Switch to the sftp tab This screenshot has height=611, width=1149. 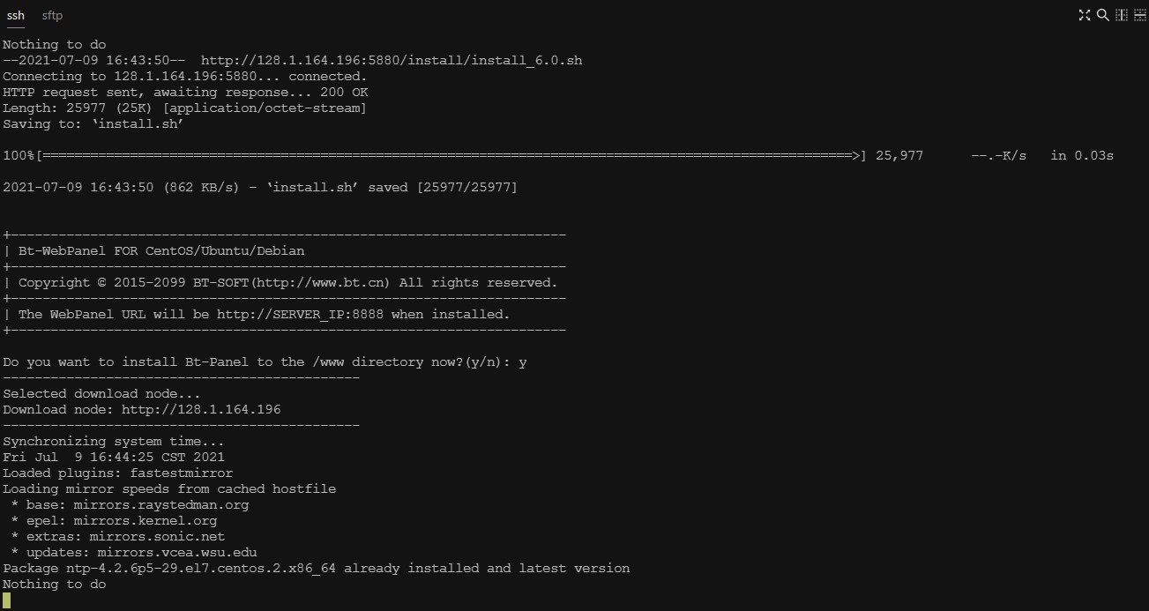pyautogui.click(x=52, y=16)
